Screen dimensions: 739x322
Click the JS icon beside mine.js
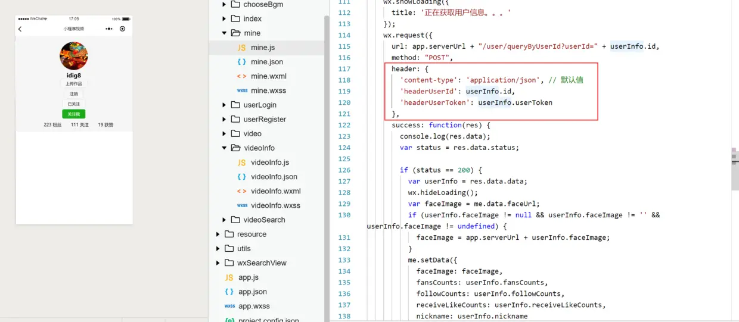tap(241, 48)
